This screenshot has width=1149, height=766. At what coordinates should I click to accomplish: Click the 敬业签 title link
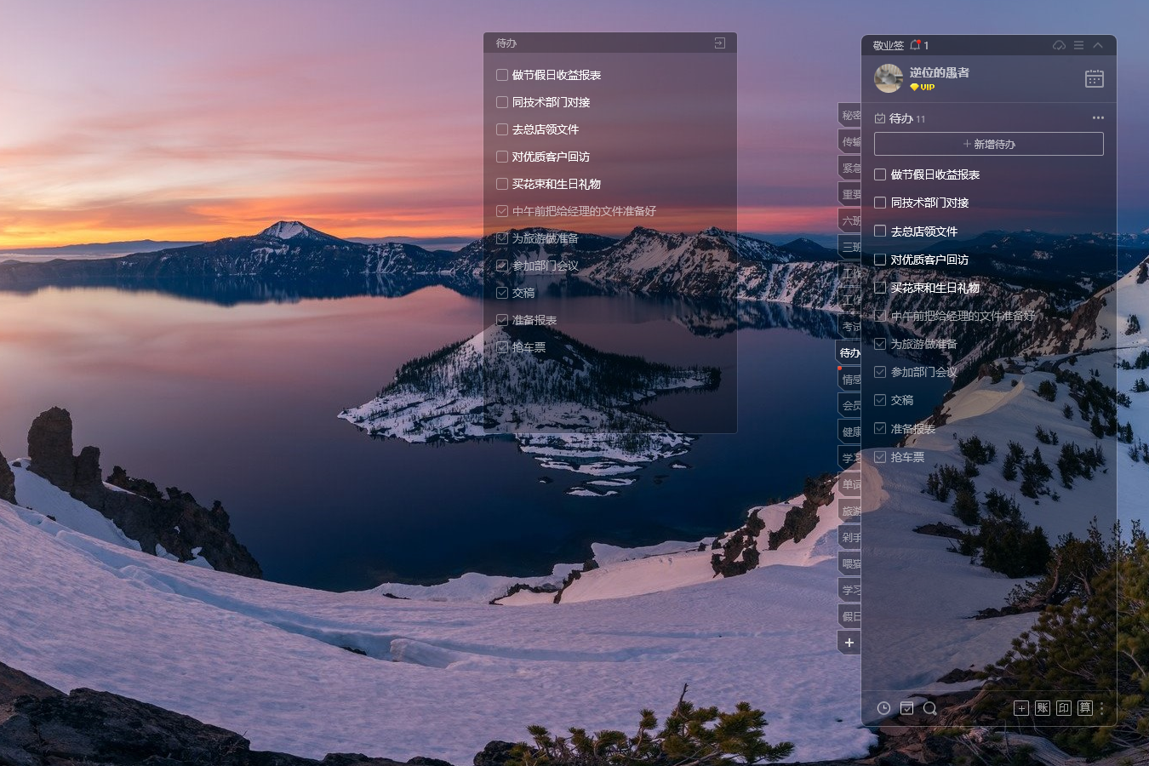click(x=889, y=46)
